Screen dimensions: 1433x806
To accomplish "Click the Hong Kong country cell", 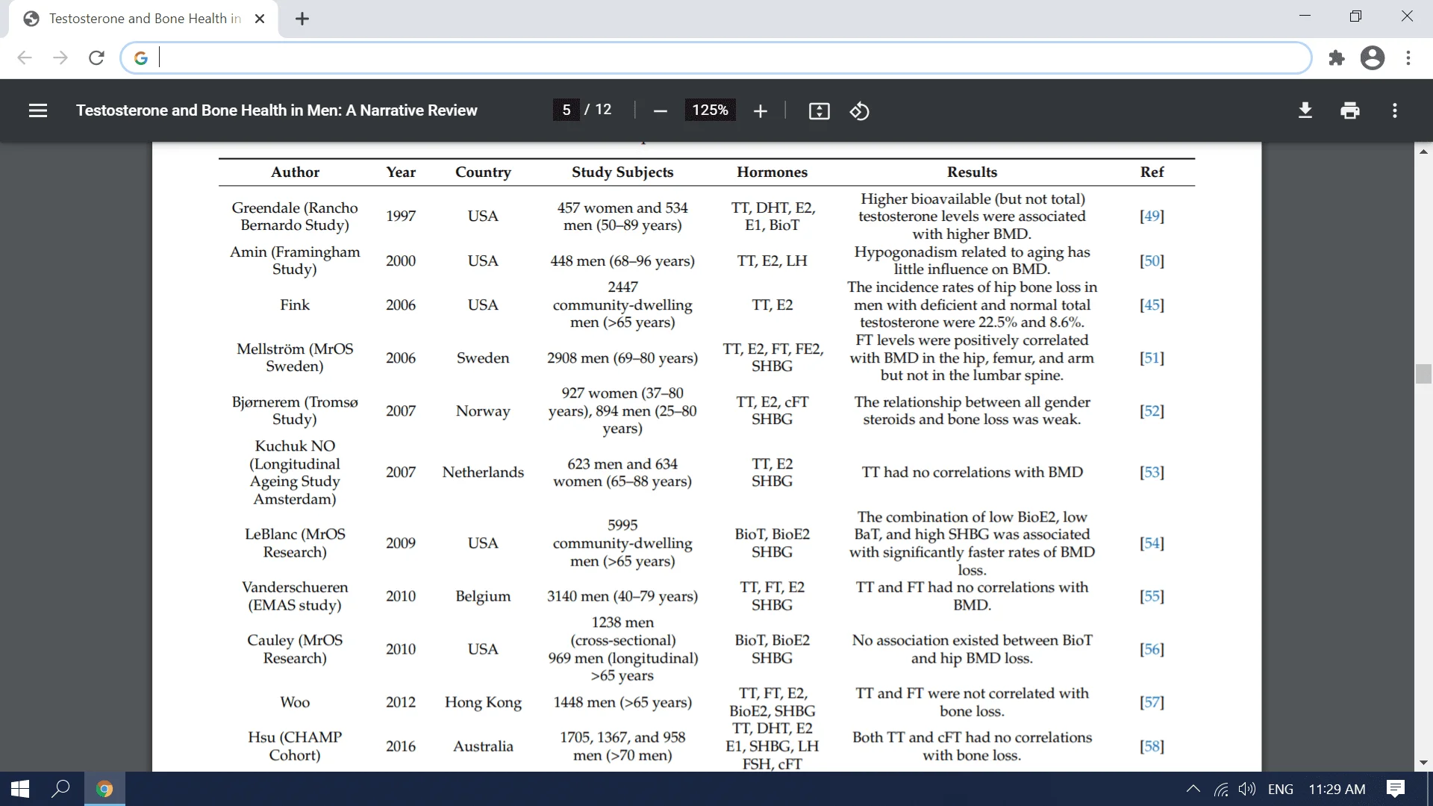I will [x=483, y=702].
